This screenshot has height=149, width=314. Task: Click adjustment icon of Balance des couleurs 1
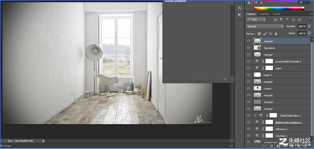(x=257, y=122)
